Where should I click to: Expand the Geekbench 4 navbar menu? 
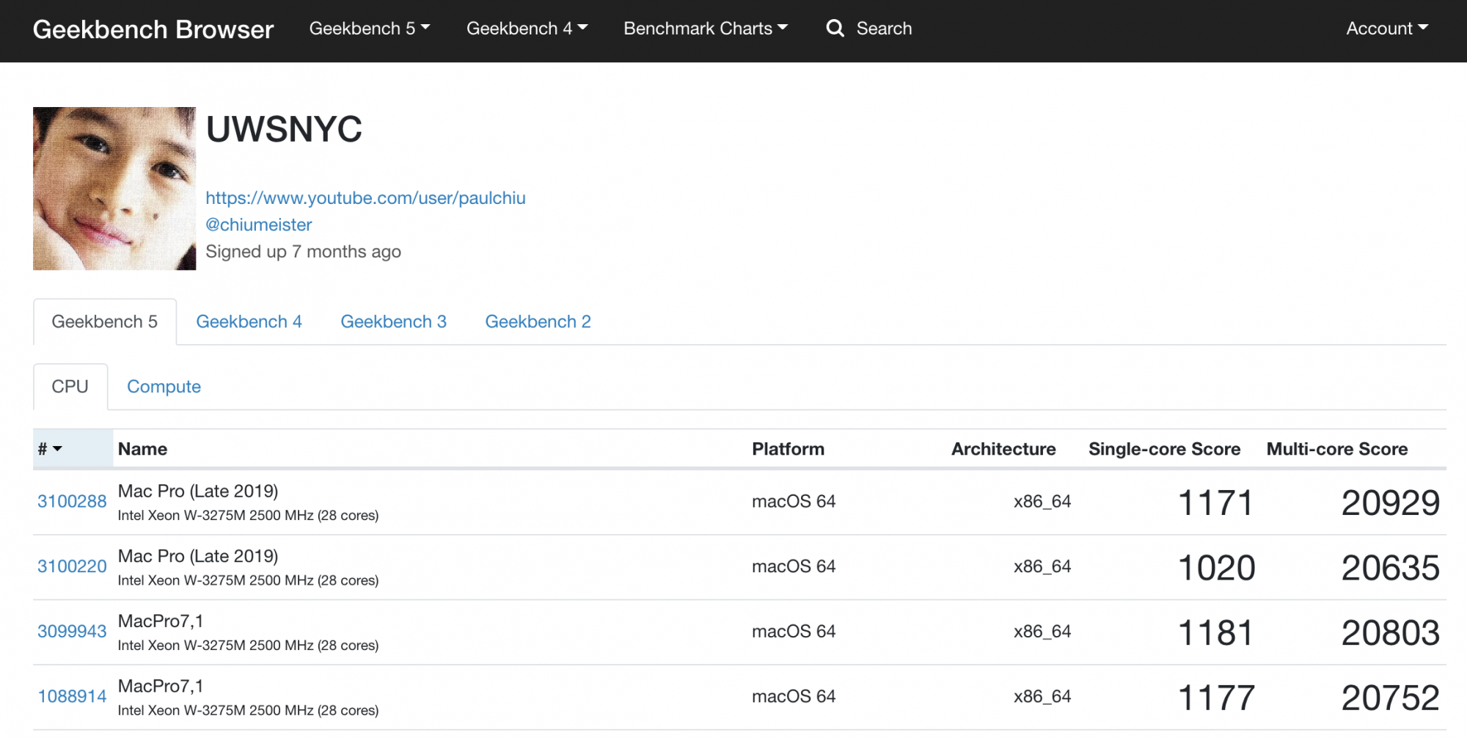click(x=527, y=29)
